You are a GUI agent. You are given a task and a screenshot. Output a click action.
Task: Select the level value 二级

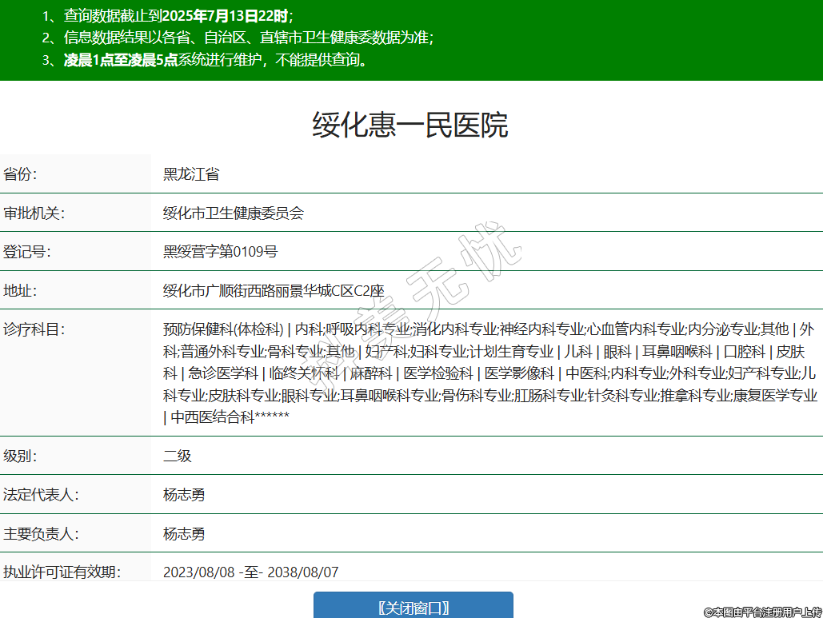tap(178, 457)
